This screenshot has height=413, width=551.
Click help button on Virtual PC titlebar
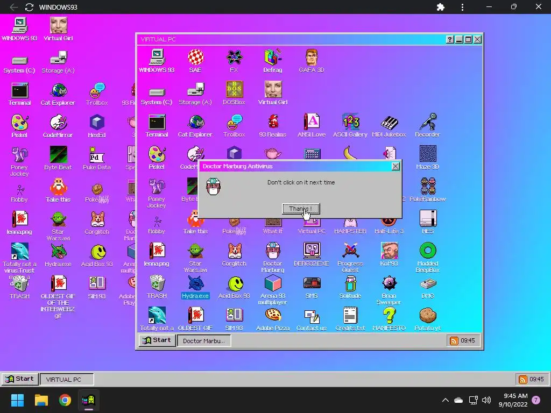(x=450, y=39)
